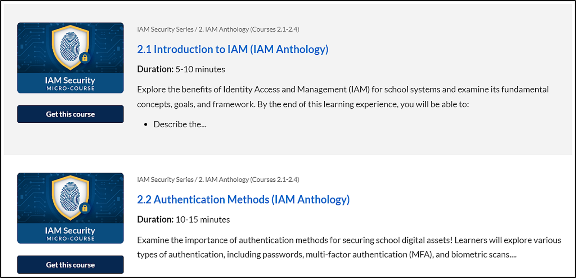Viewport: 576px width, 278px height.
Task: Click the padlock badge on the second course image
Action: (85, 208)
